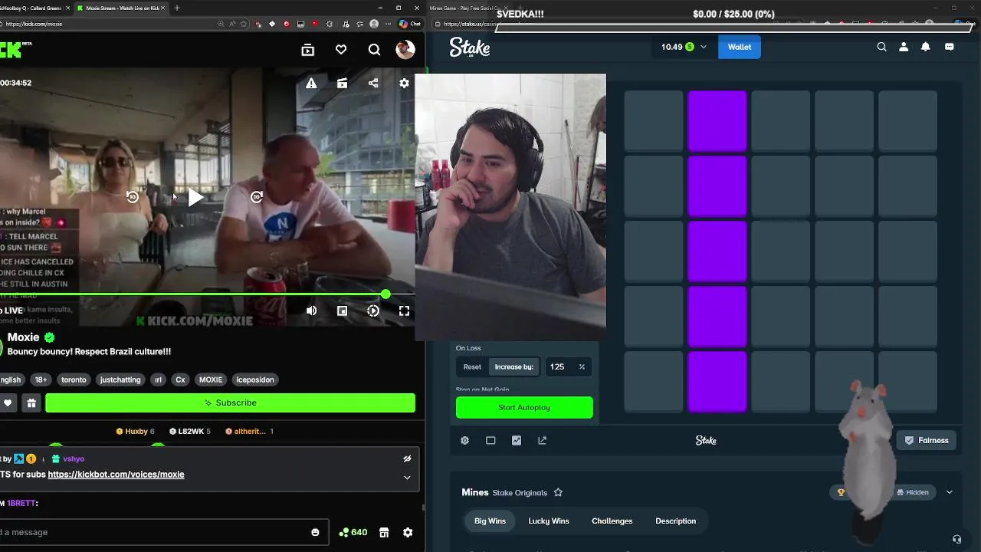This screenshot has height=552, width=981.
Task: Search Stake with the magnifier icon
Action: click(881, 47)
